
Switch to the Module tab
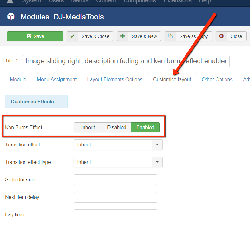coord(18,79)
